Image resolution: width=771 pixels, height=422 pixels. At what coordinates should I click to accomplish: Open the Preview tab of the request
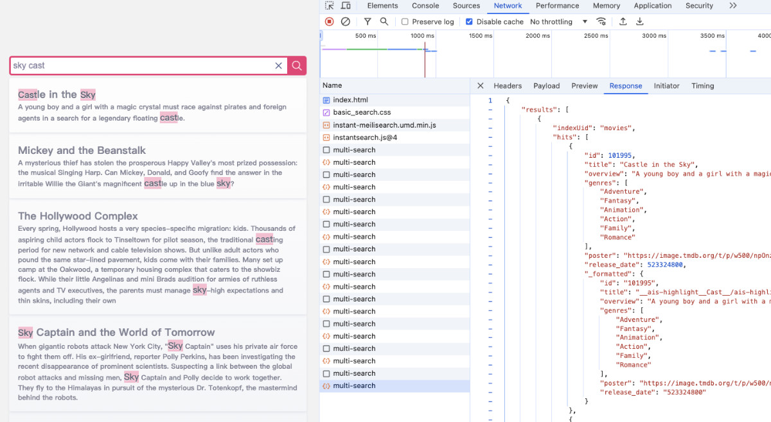pos(584,86)
